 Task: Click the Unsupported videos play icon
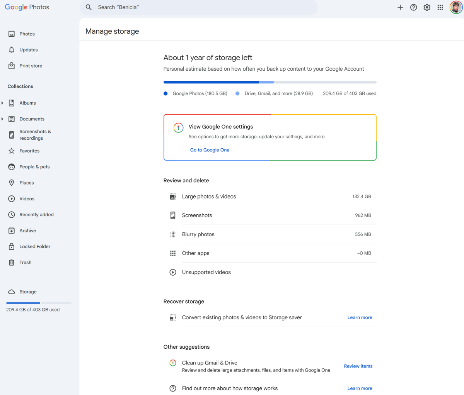tap(173, 272)
